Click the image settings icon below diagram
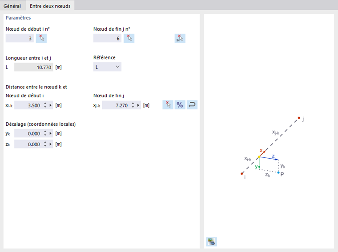 211,242
